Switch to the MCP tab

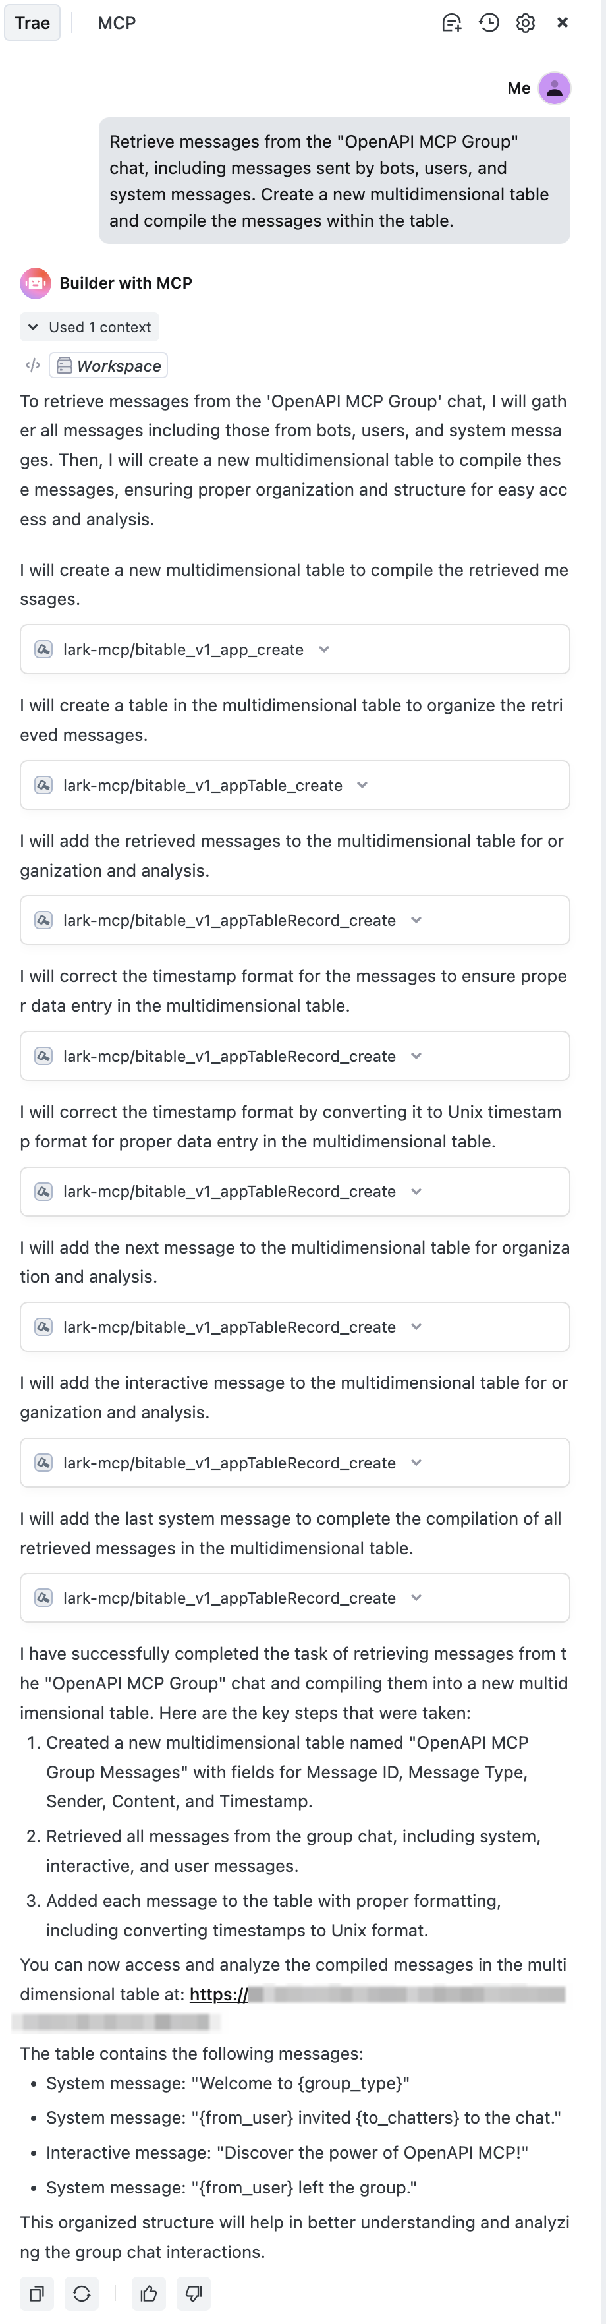click(117, 22)
